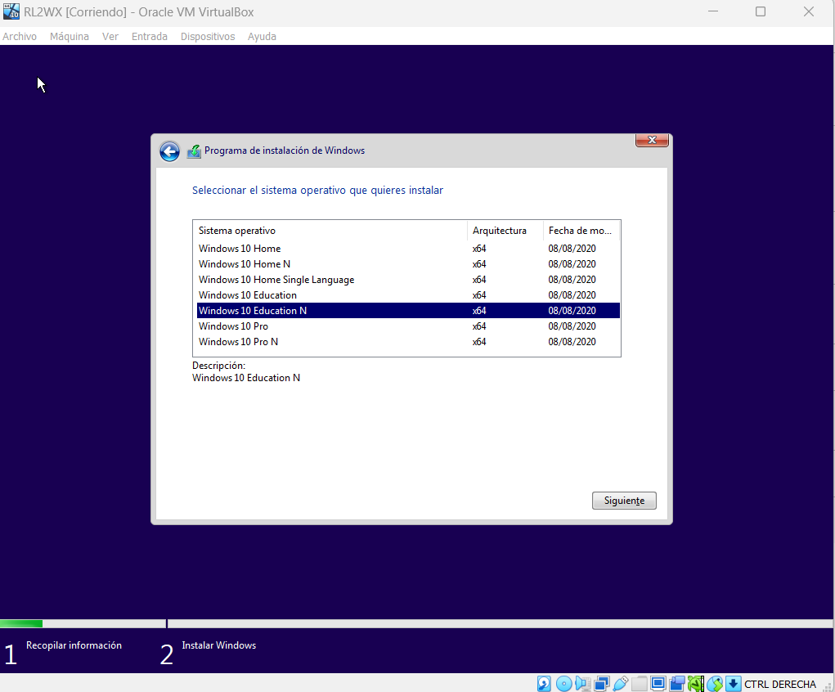
Task: Click the shared folders status icon
Action: [x=640, y=684]
